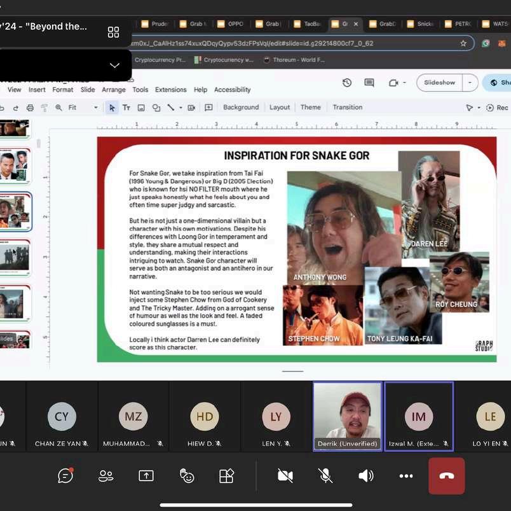Expand the Slideshow dropdown arrow
511x511 pixels.
point(470,83)
